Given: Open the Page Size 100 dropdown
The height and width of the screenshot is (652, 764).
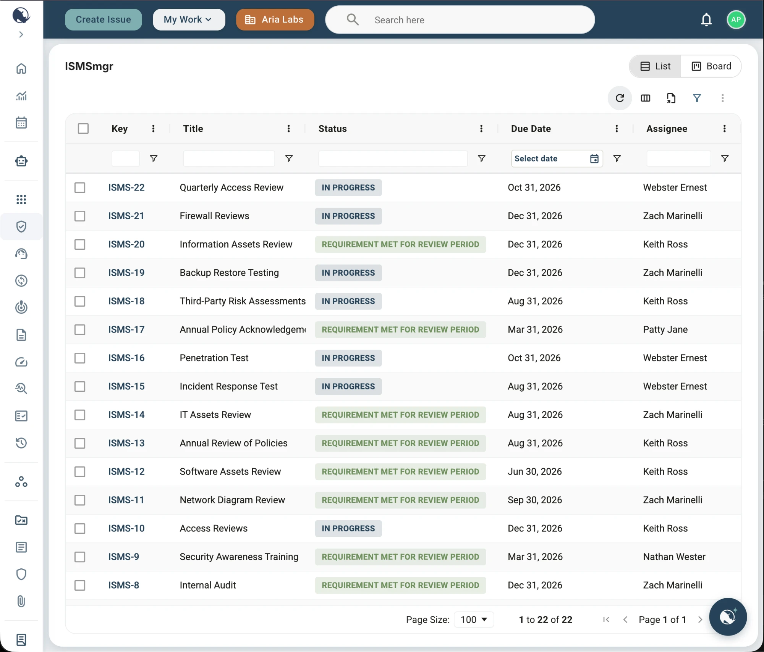Looking at the screenshot, I should pyautogui.click(x=474, y=619).
